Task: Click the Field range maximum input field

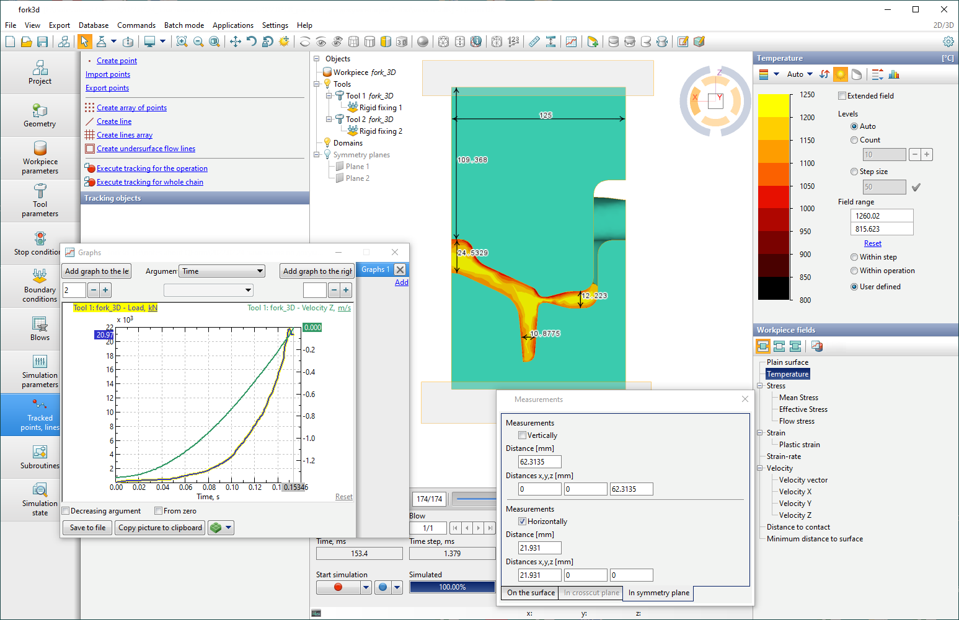Action: (882, 216)
